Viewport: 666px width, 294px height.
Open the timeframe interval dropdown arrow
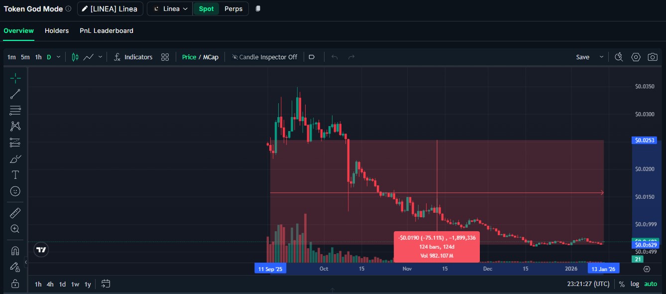[58, 57]
